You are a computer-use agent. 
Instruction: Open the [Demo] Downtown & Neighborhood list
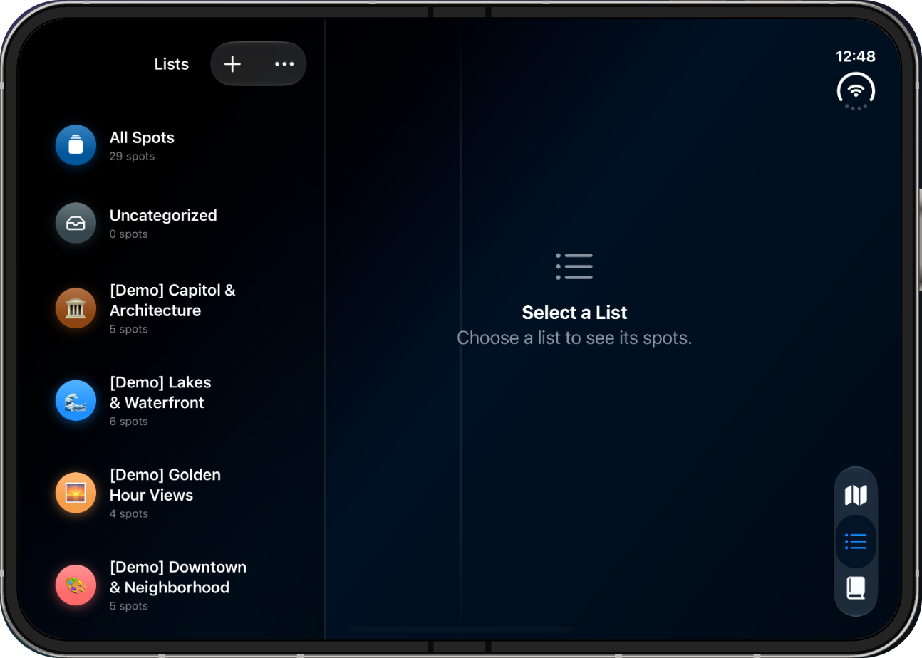[x=178, y=578]
